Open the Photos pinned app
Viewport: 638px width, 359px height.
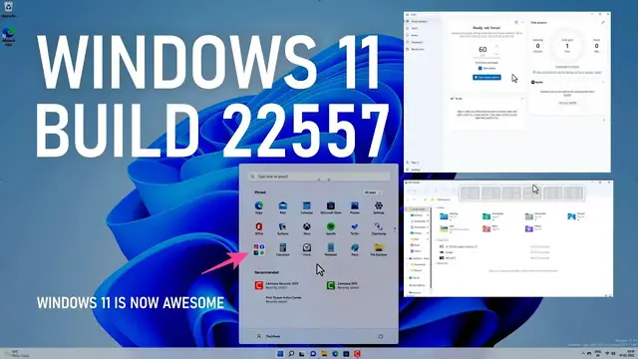point(355,207)
